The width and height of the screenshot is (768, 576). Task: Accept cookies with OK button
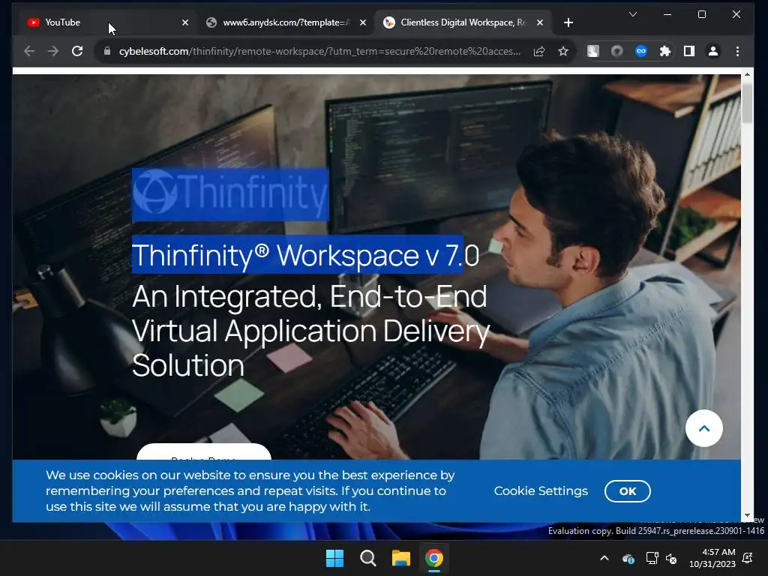point(628,491)
